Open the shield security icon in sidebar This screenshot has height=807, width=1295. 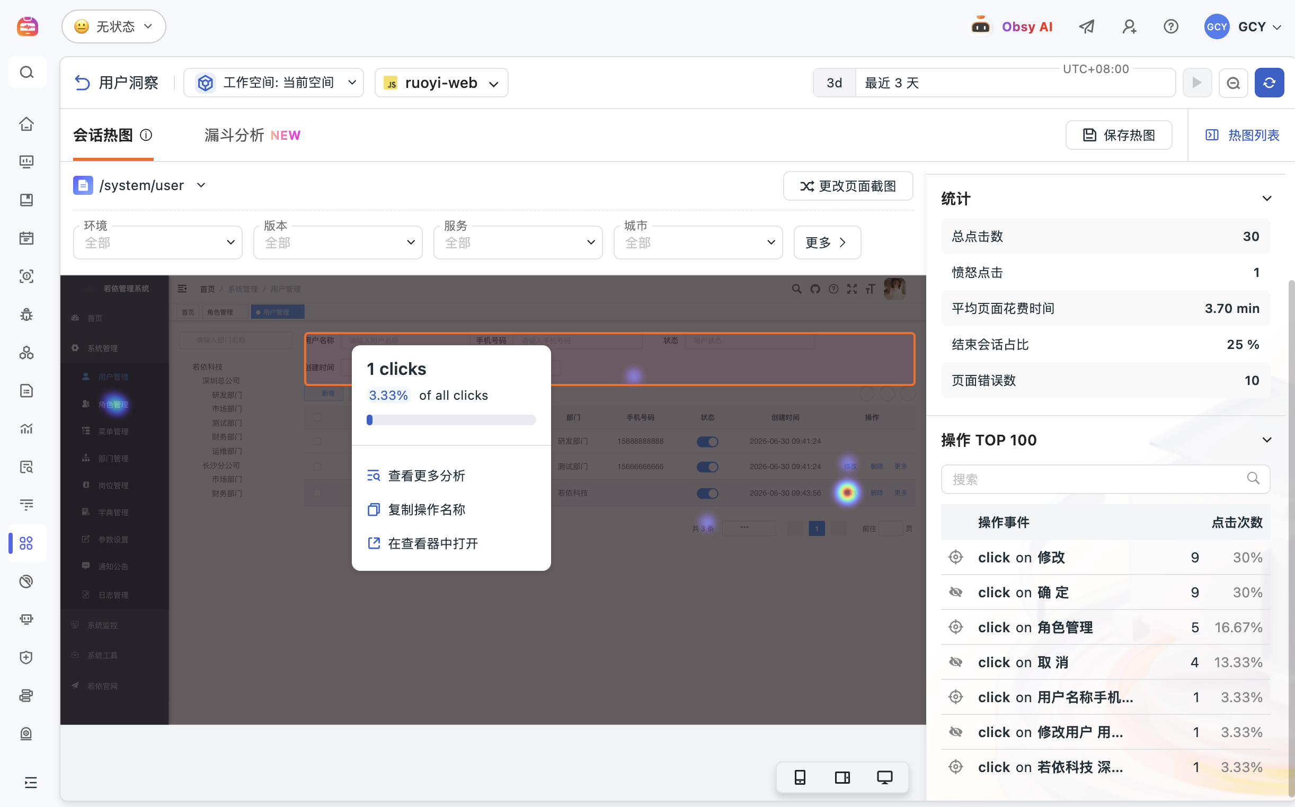(x=26, y=657)
